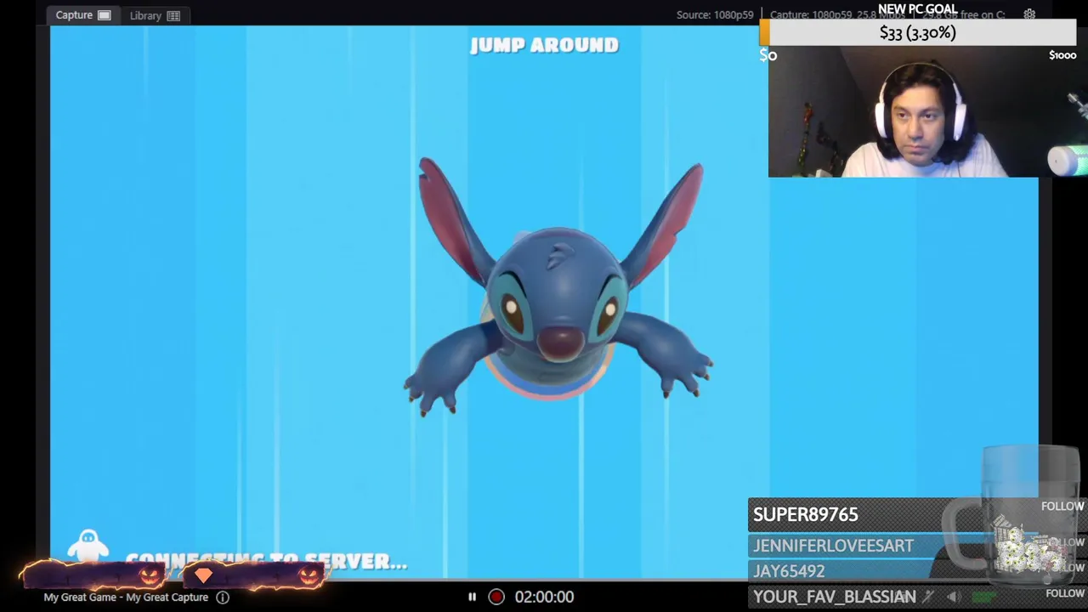Pause the capture with the pause icon
This screenshot has width=1088, height=612.
(x=472, y=597)
